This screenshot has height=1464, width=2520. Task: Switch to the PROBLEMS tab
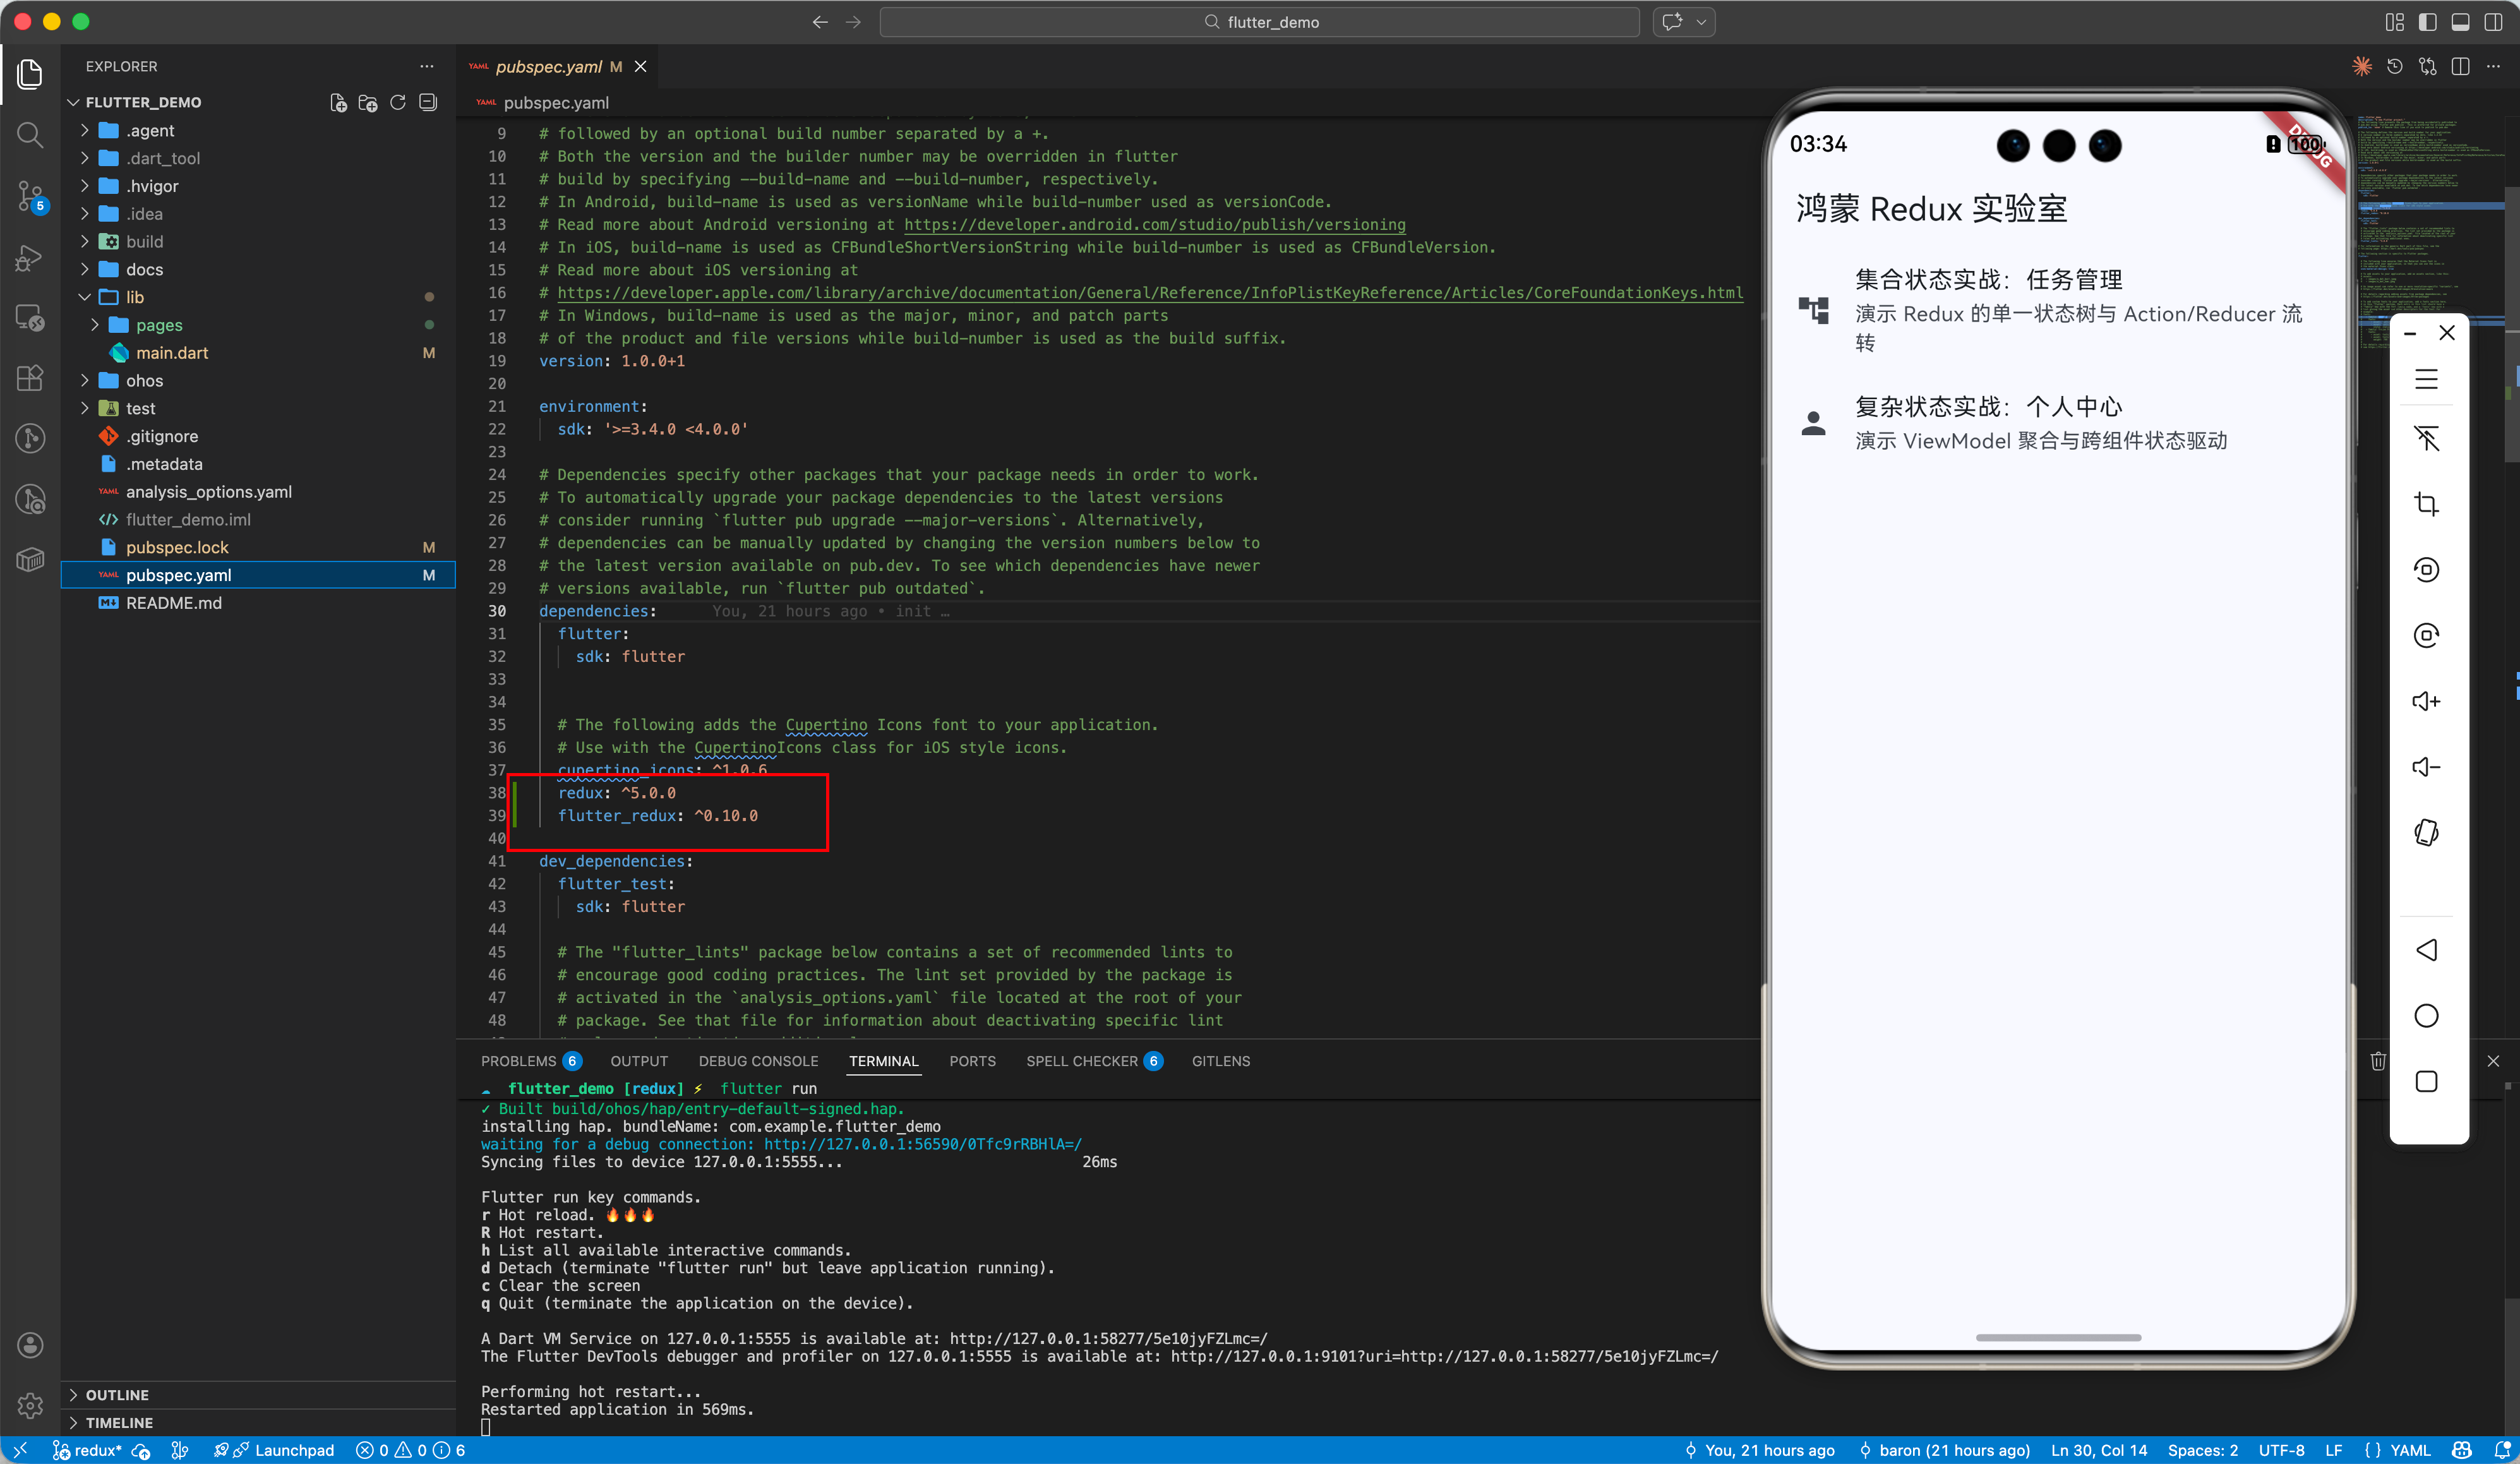pyautogui.click(x=518, y=1061)
